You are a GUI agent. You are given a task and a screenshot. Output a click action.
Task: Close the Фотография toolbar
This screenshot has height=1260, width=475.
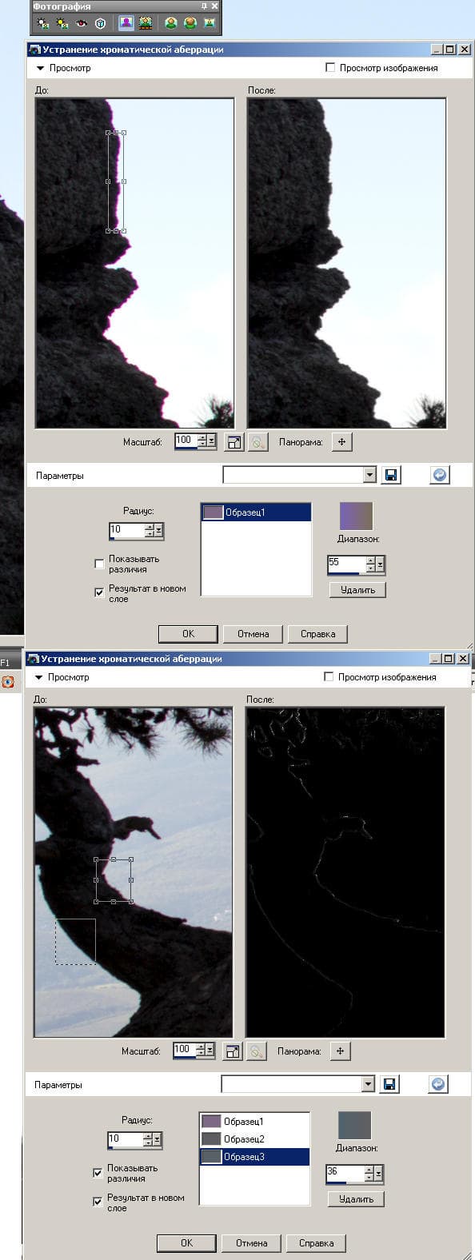(x=214, y=6)
